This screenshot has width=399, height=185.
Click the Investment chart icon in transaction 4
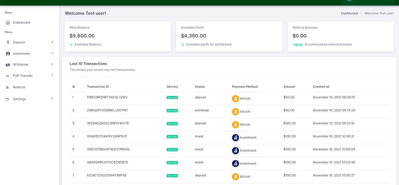235,137
